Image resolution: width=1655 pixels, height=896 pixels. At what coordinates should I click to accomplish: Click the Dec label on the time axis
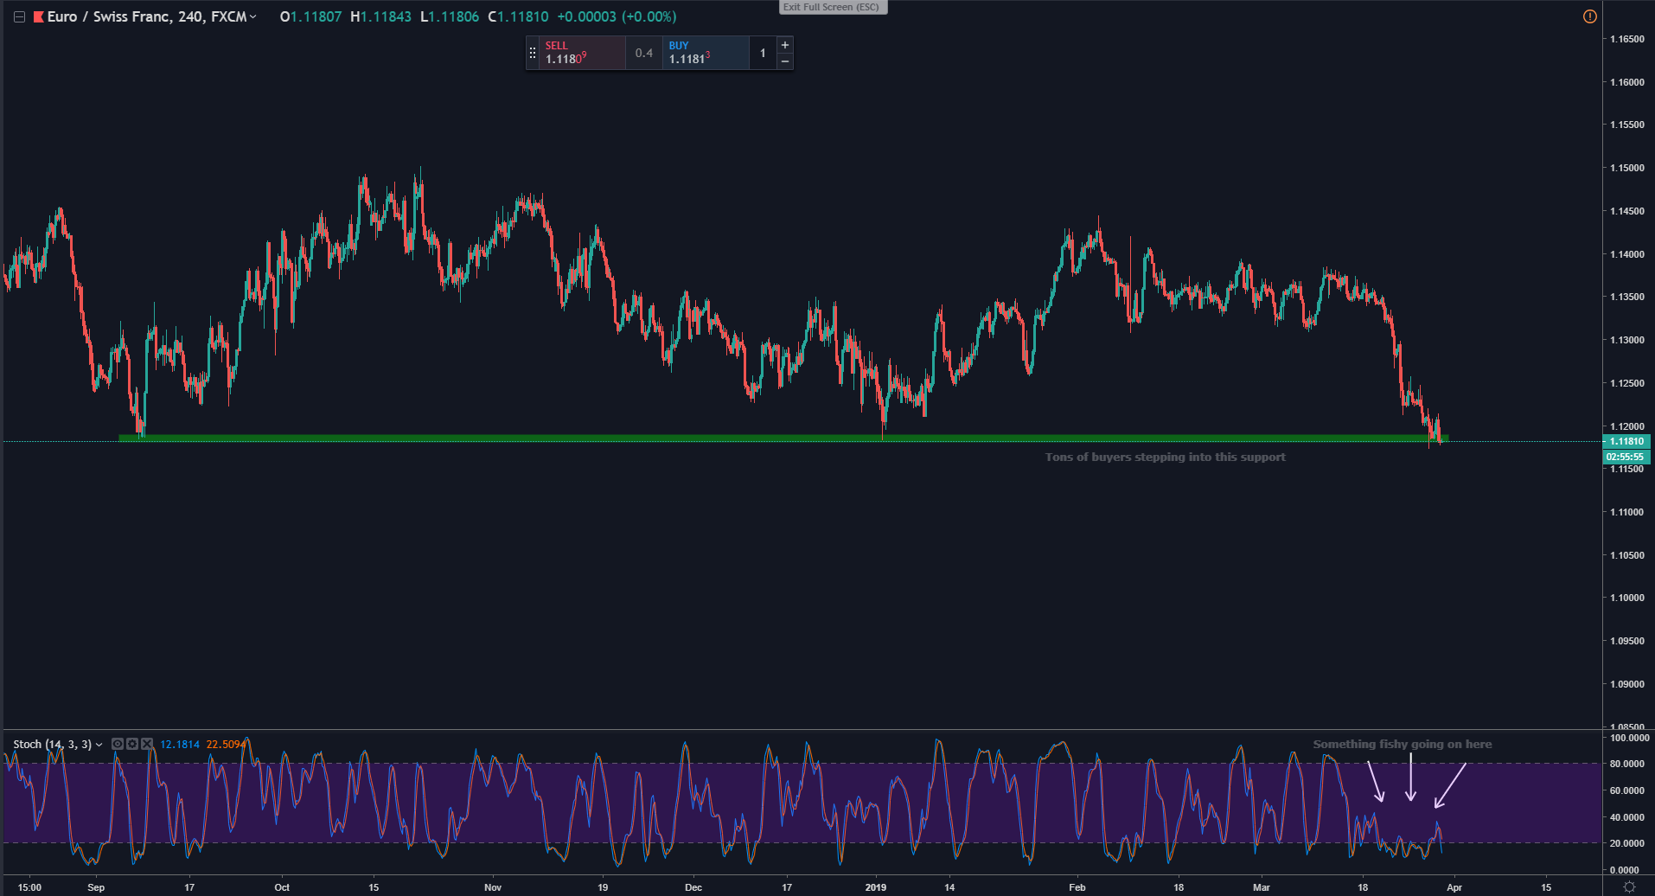click(x=693, y=887)
